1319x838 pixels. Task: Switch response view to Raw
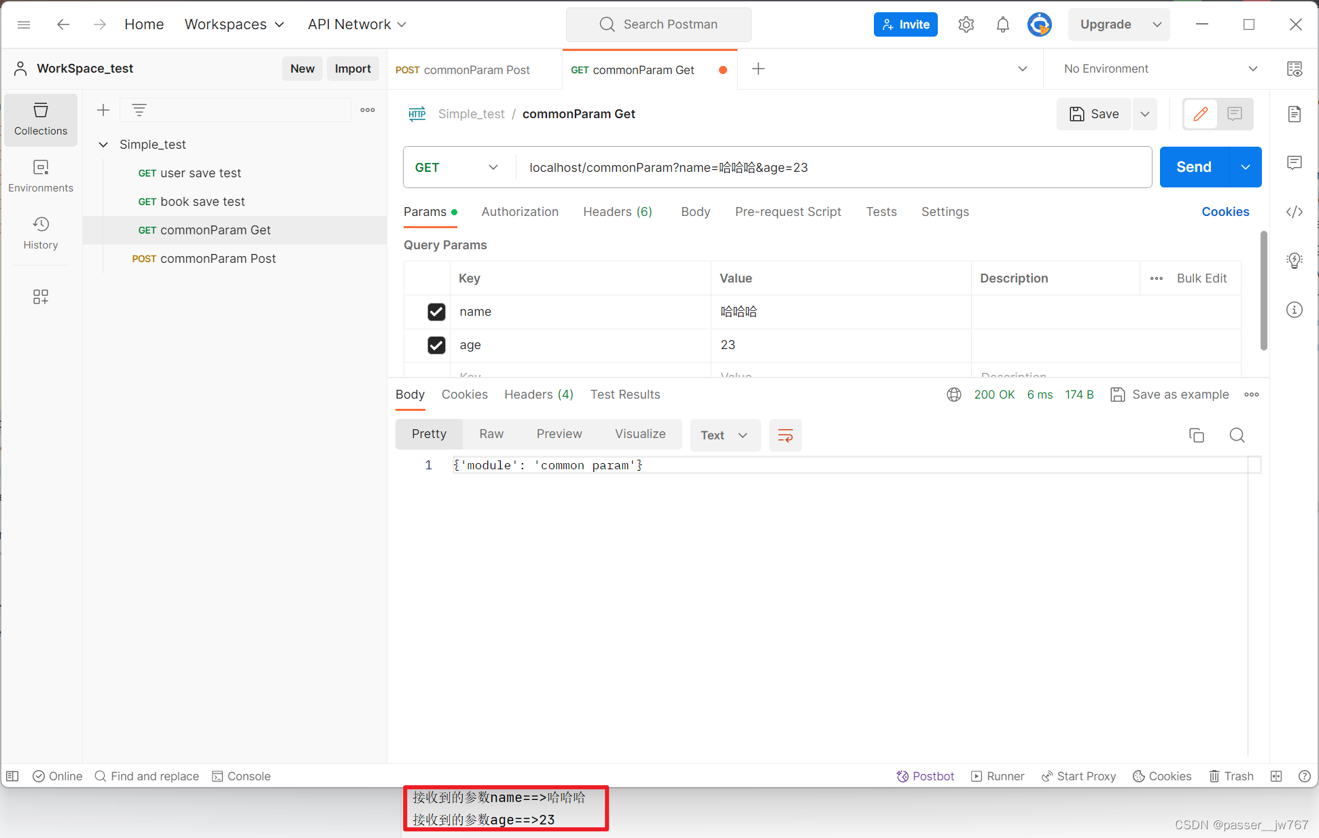[x=491, y=434]
